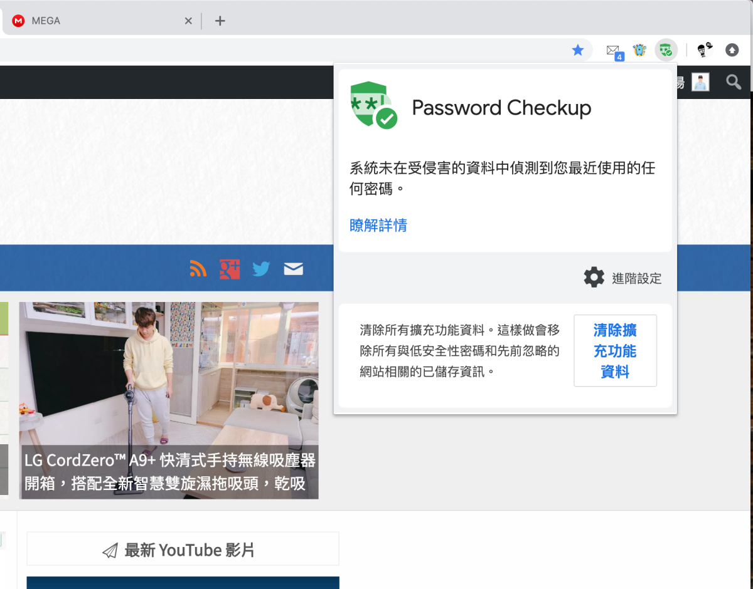Open the Chrome profile avatar icon
This screenshot has height=589, width=753.
point(705,50)
